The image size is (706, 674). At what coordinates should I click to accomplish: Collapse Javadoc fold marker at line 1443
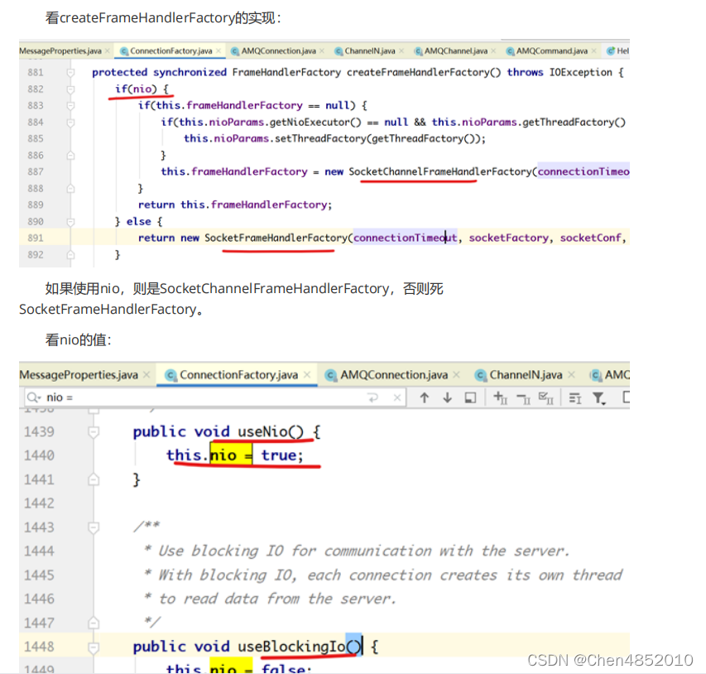click(x=94, y=527)
